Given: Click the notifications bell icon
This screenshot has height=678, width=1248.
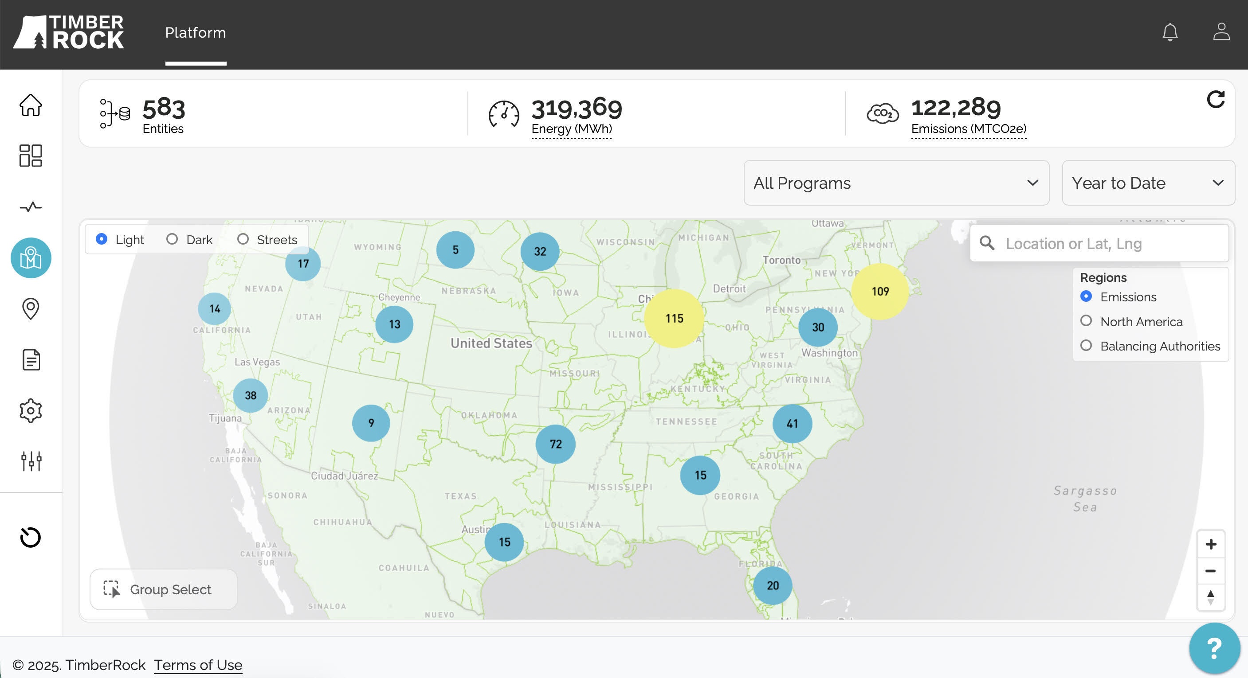Looking at the screenshot, I should pos(1170,32).
